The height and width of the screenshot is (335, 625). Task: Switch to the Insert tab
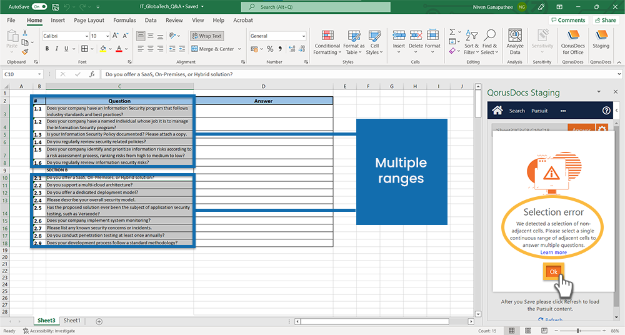click(57, 20)
